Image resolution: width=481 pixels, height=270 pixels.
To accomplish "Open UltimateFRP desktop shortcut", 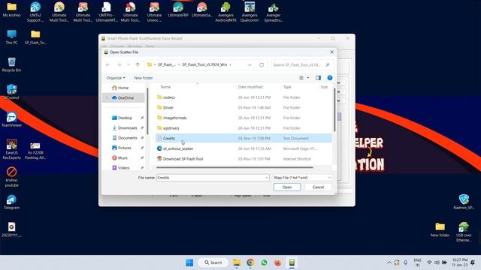I will (x=178, y=9).
